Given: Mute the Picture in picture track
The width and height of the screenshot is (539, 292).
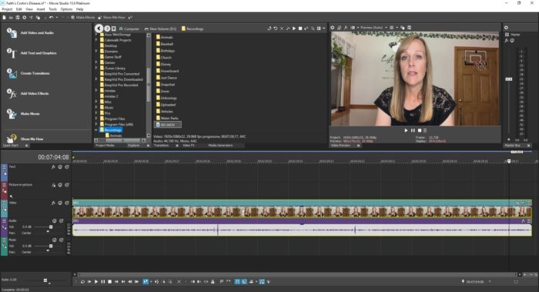Looking at the screenshot, I should [x=60, y=185].
